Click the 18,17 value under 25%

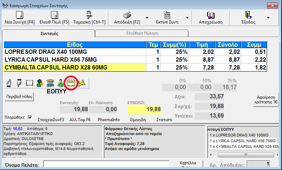225,87
